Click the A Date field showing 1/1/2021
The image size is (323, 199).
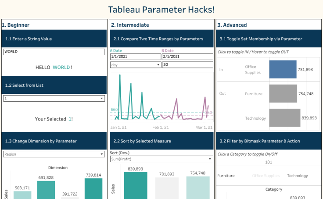[x=135, y=57]
